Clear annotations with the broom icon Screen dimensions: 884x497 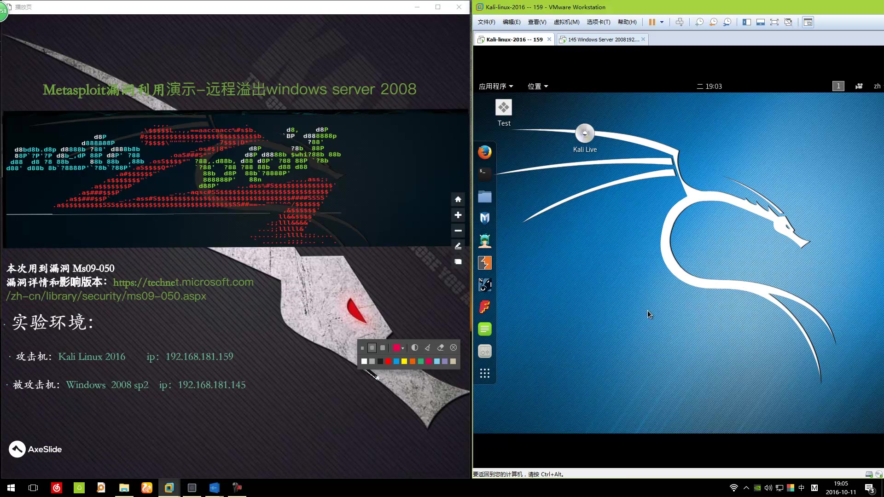click(x=427, y=347)
